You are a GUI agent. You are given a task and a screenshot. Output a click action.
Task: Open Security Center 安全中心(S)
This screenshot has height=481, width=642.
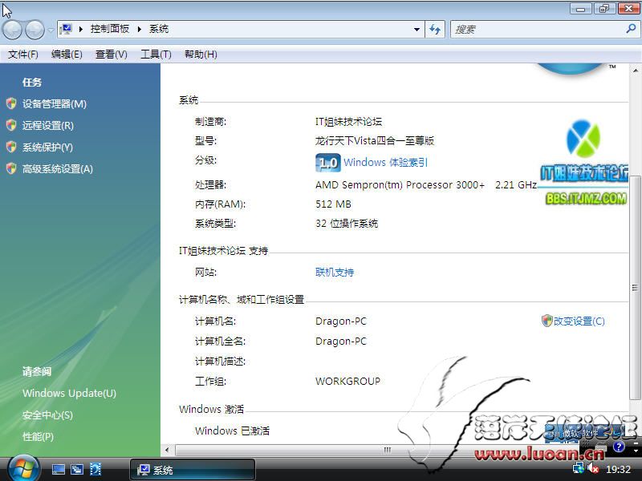coord(47,415)
